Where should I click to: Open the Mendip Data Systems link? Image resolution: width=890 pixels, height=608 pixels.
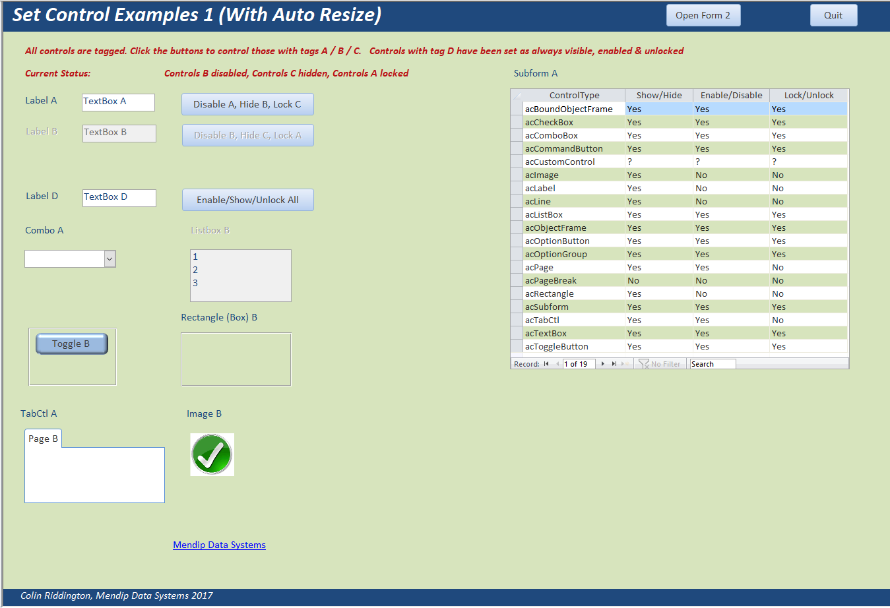coord(219,545)
